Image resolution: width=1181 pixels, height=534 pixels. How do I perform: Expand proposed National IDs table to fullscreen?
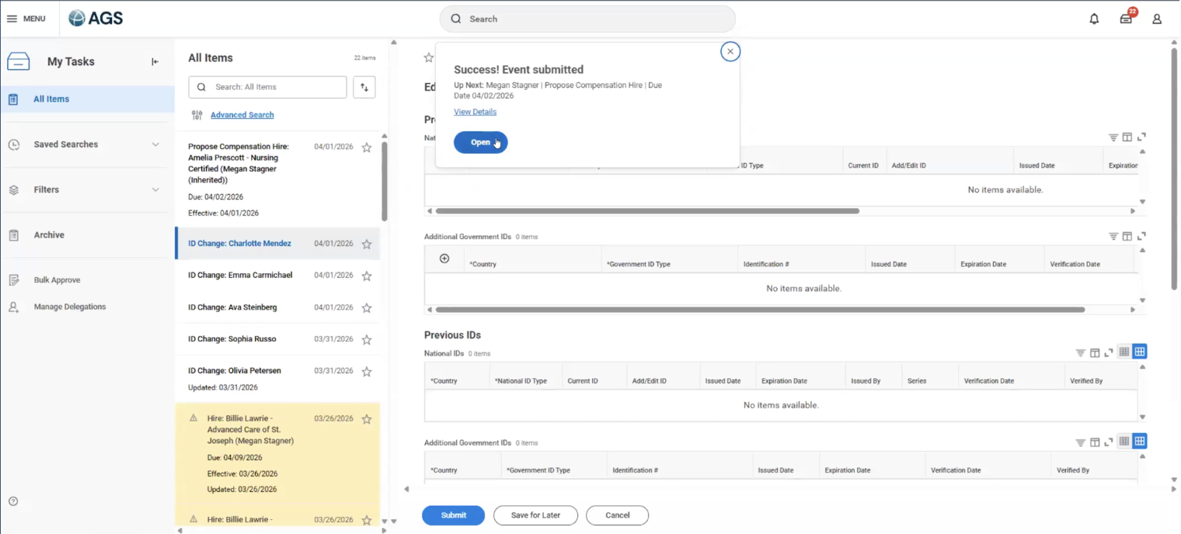point(1141,137)
